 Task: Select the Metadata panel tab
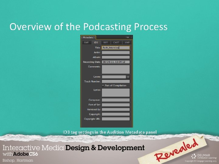tap(88, 37)
